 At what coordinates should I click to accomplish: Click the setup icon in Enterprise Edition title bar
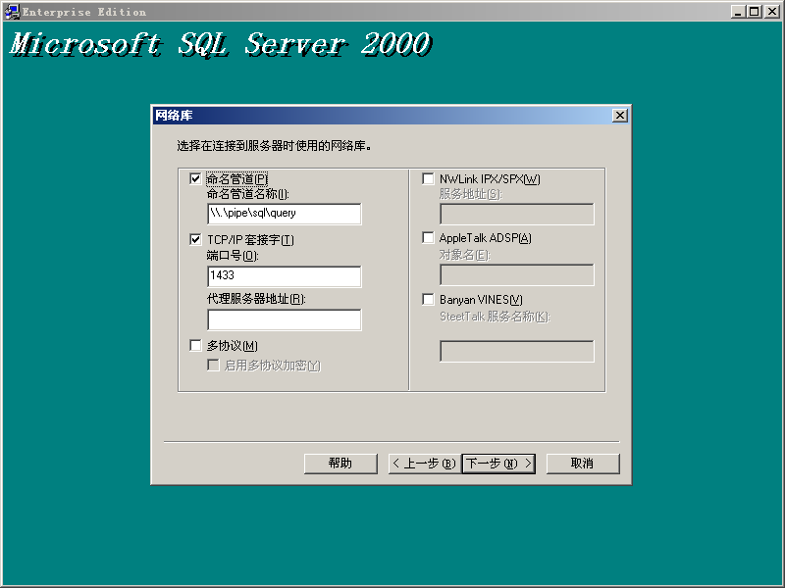point(13,12)
